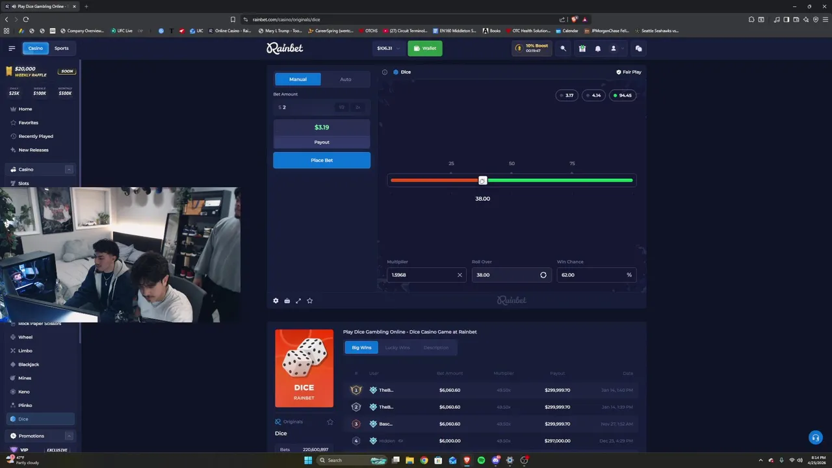Viewport: 832px width, 468px height.
Task: Reload the page in browser toolbar
Action: tap(26, 19)
